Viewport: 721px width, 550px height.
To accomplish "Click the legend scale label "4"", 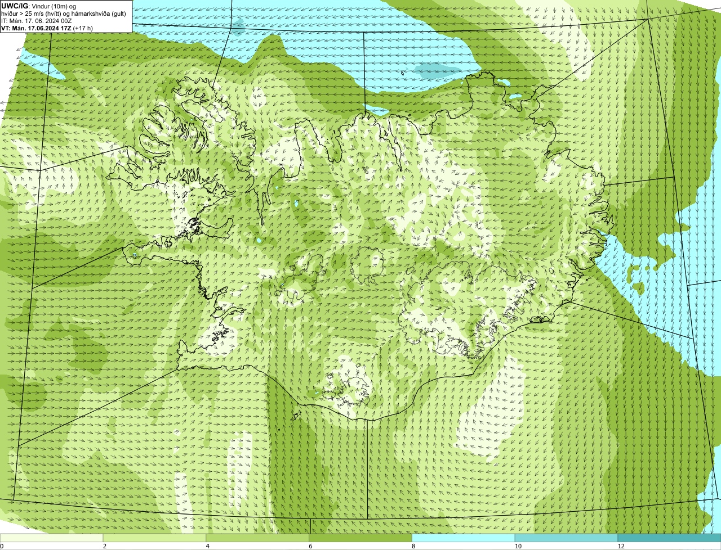I will pos(208,546).
